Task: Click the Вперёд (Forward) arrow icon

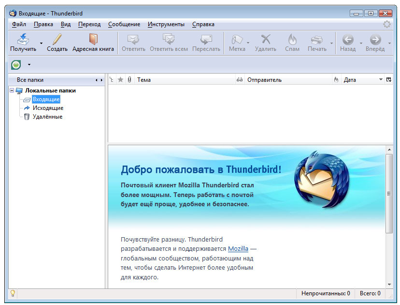Action: 375,40
